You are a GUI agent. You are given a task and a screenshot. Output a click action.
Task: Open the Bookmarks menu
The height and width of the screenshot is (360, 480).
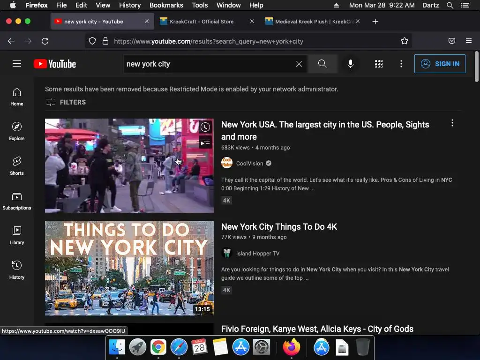(x=166, y=5)
